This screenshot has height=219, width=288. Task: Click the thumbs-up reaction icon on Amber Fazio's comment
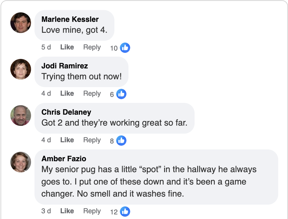125,211
